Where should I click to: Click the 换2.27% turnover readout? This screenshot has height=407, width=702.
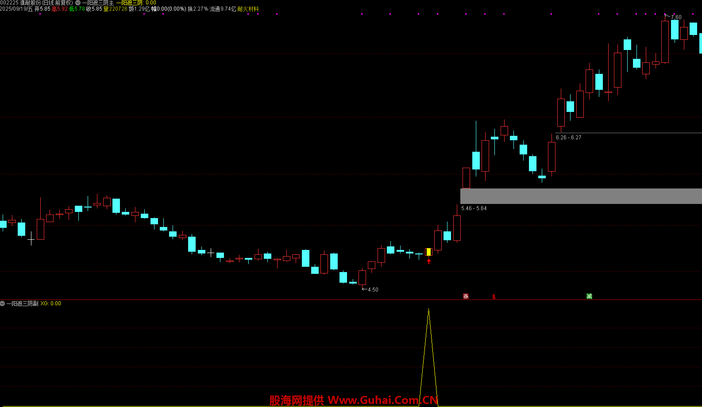(198, 9)
